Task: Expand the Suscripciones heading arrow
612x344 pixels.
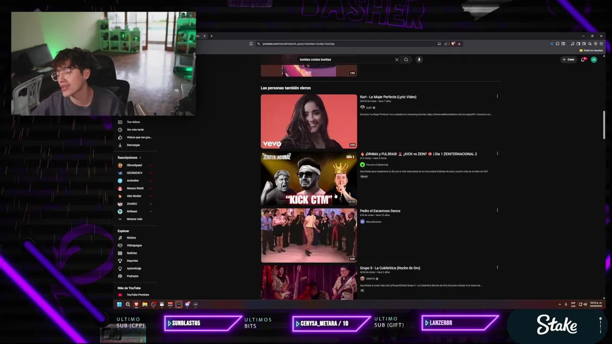Action: (x=140, y=158)
